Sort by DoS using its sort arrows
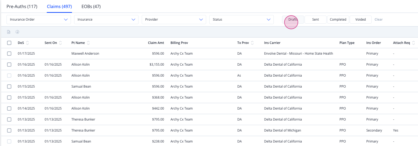The height and width of the screenshot is (146, 418). tap(27, 43)
